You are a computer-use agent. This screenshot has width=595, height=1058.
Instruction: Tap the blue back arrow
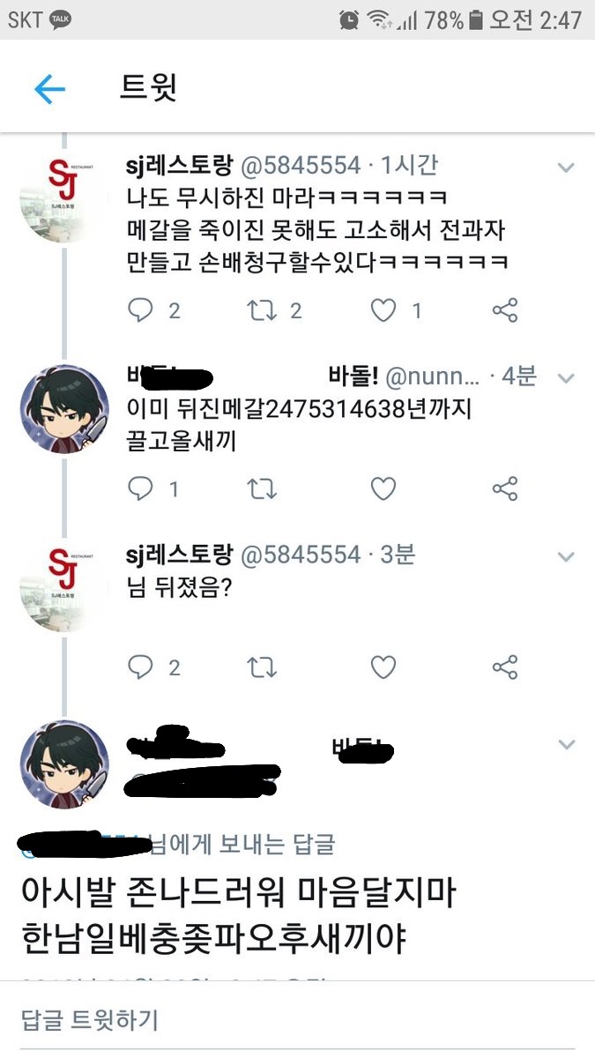pos(49,89)
